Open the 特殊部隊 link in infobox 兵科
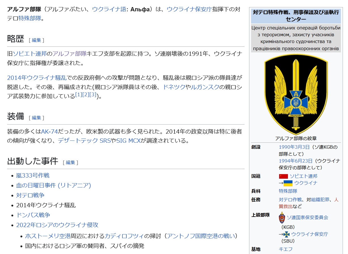Viewport: 348px width, 254px height. (x=288, y=191)
